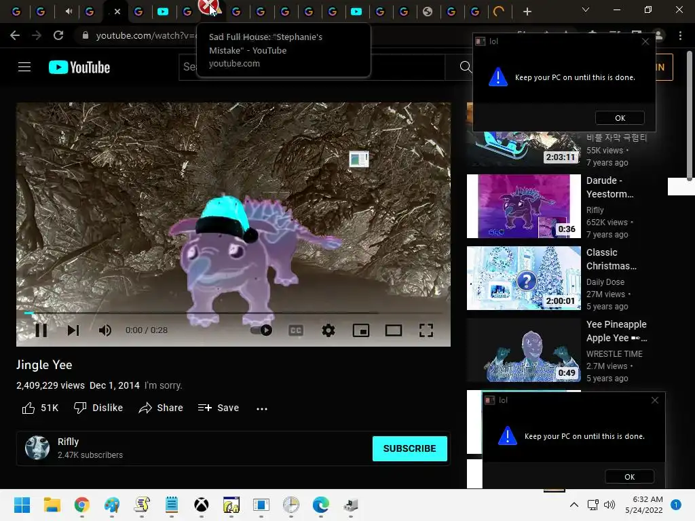Switch to the loading spinner tab

[499, 12]
